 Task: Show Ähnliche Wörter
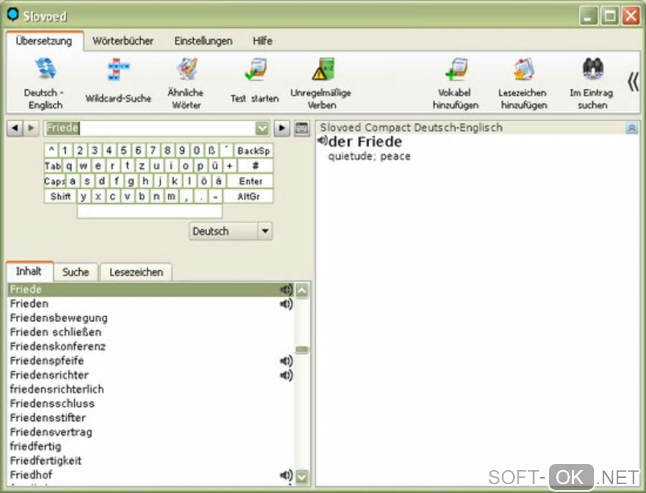(186, 84)
